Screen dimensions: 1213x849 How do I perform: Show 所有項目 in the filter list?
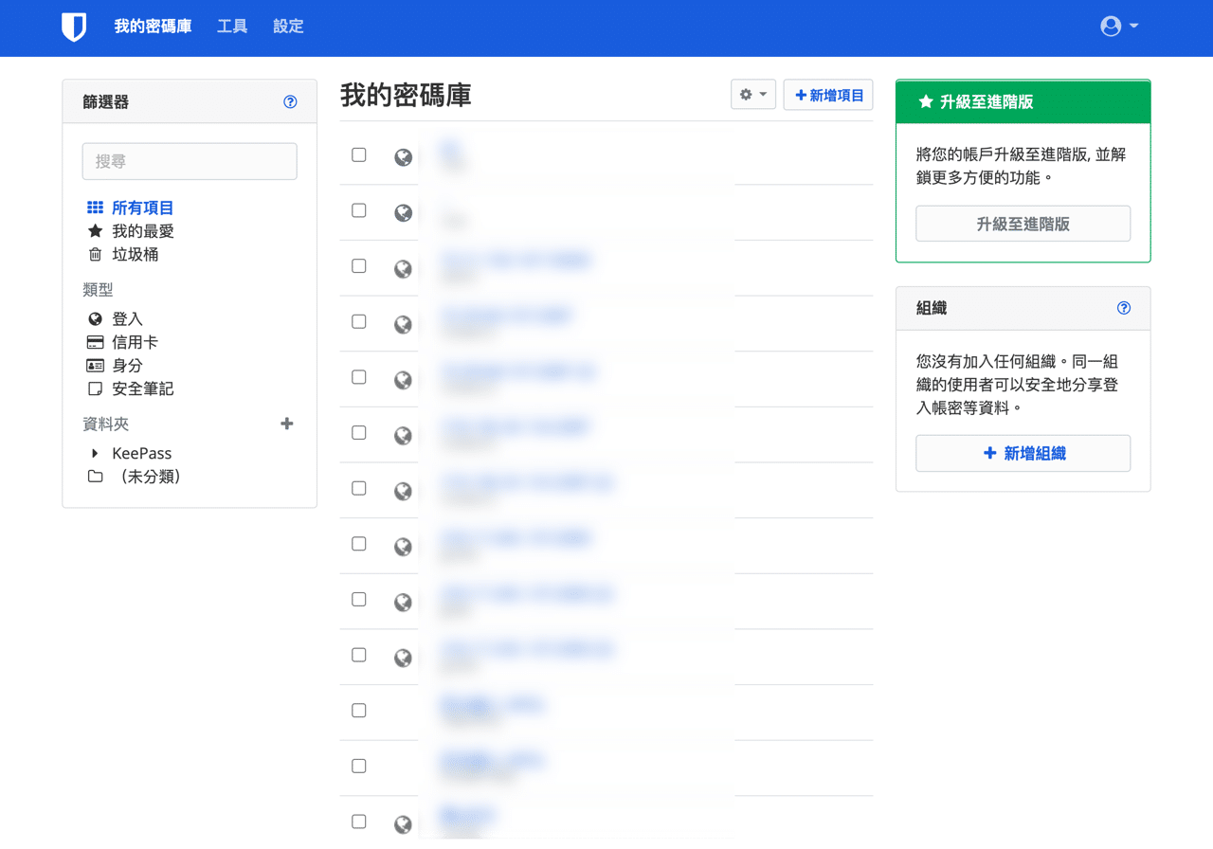coord(142,208)
